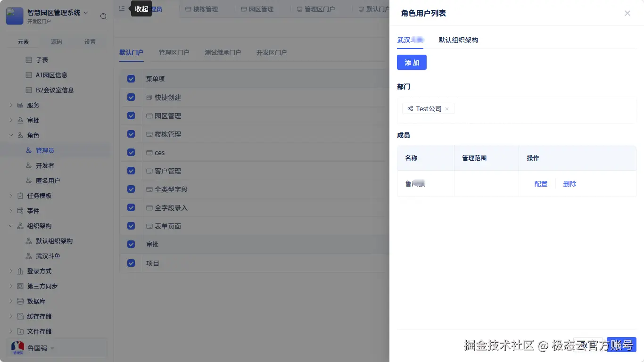Click the user avatar beside 鲁国强
The height and width of the screenshot is (362, 644).
[17, 348]
